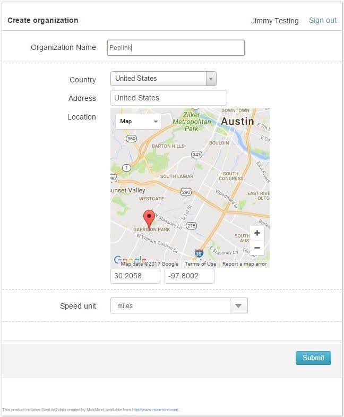Focus the Organization Name text field
This screenshot has height=417, width=344.
175,47
